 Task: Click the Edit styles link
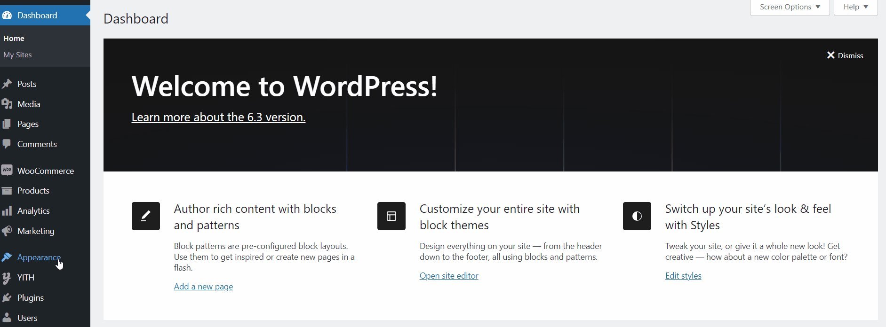pos(683,276)
